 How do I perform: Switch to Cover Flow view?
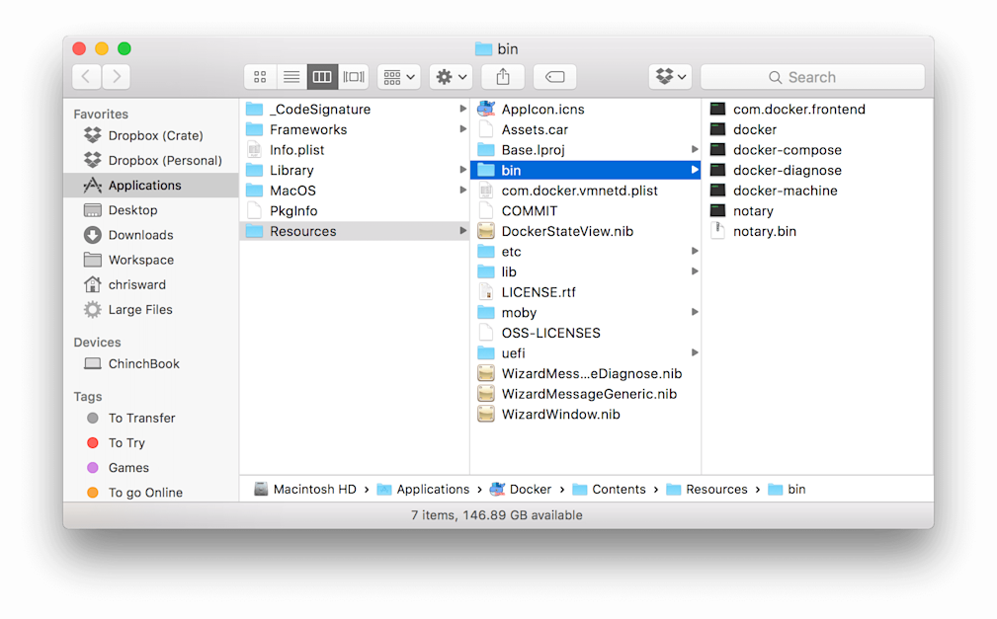coord(353,76)
